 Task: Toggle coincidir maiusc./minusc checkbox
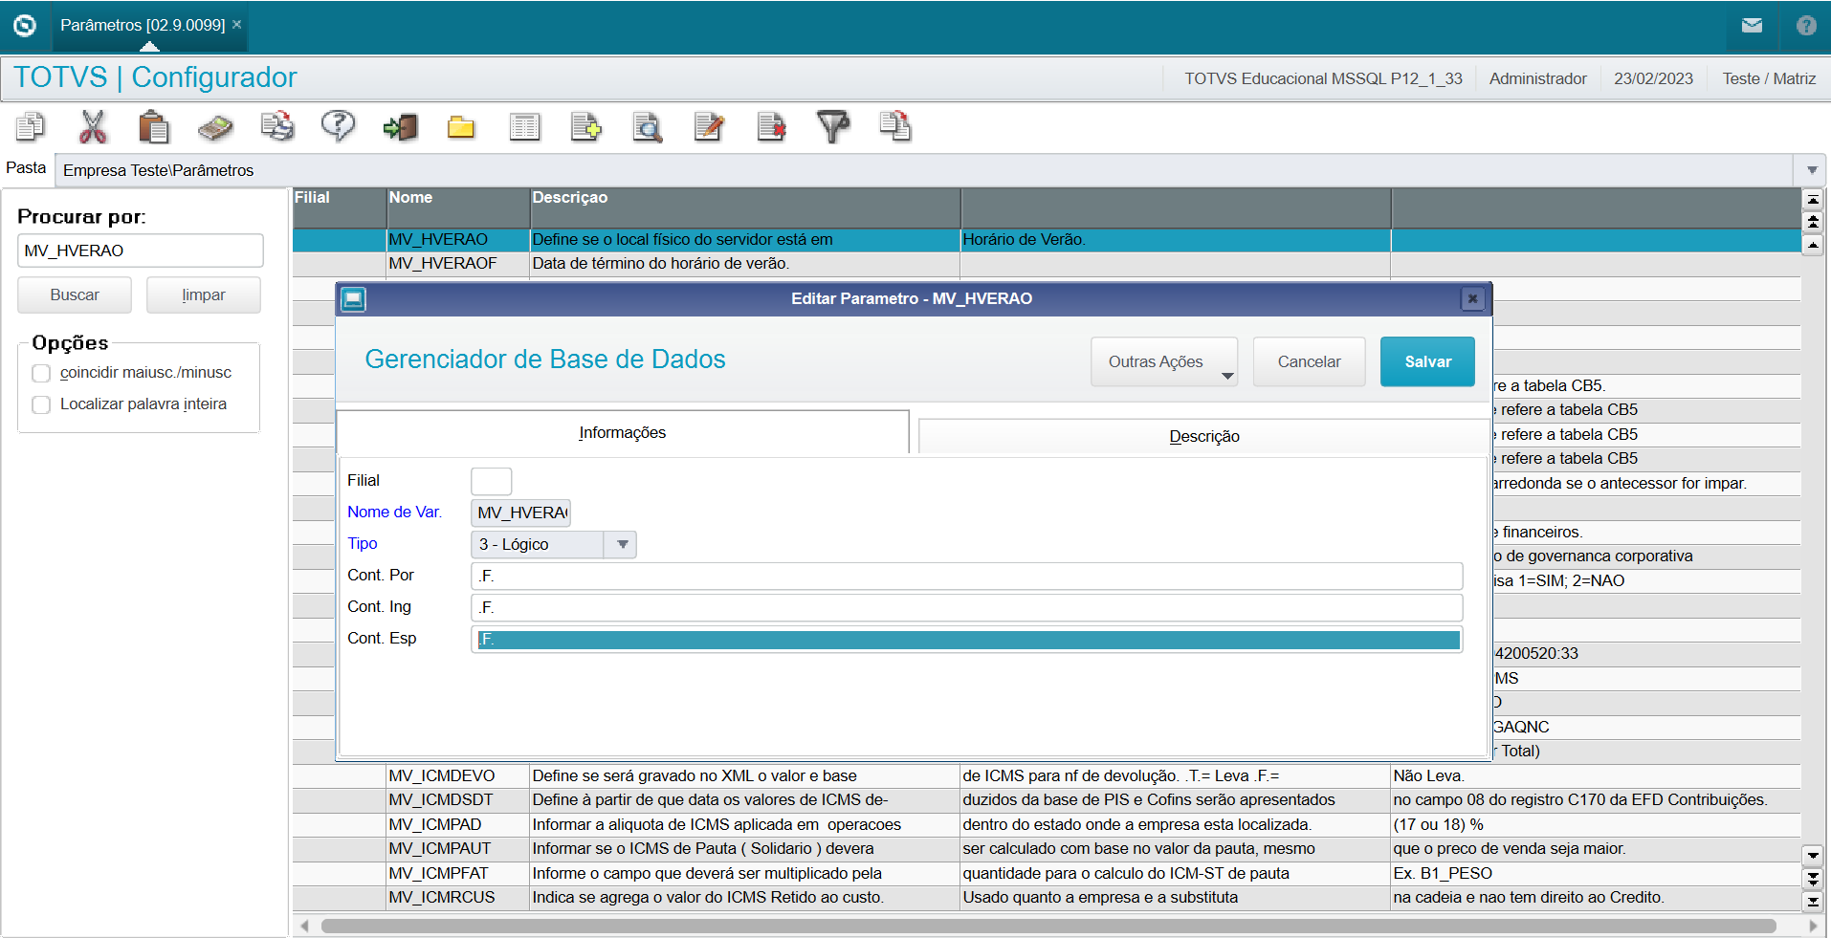41,373
